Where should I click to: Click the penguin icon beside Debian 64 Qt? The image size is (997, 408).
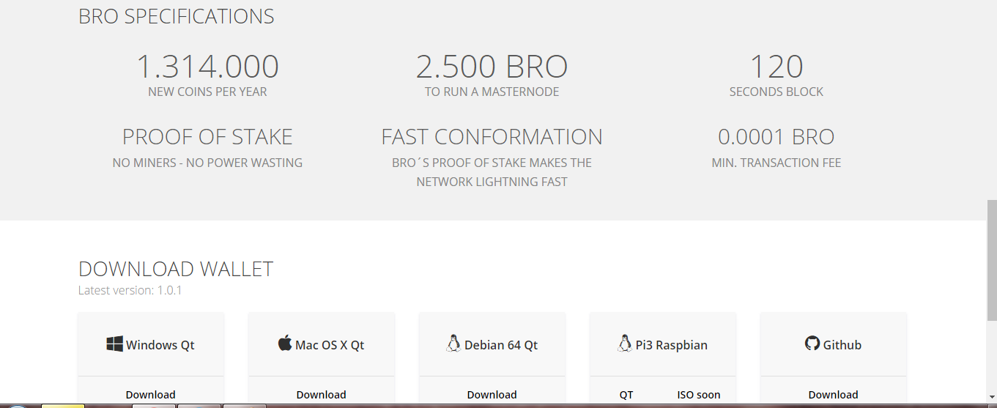click(x=453, y=344)
